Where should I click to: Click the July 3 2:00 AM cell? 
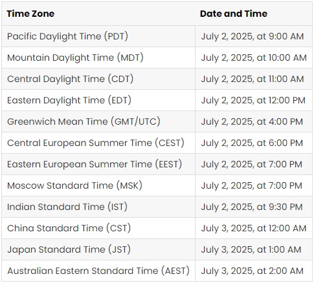tap(254, 271)
